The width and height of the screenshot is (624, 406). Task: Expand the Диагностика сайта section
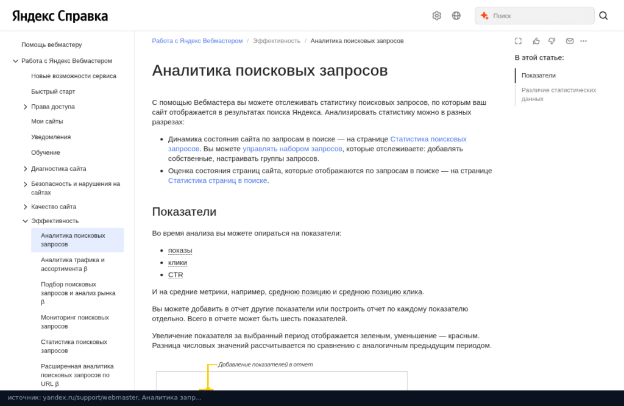26,169
